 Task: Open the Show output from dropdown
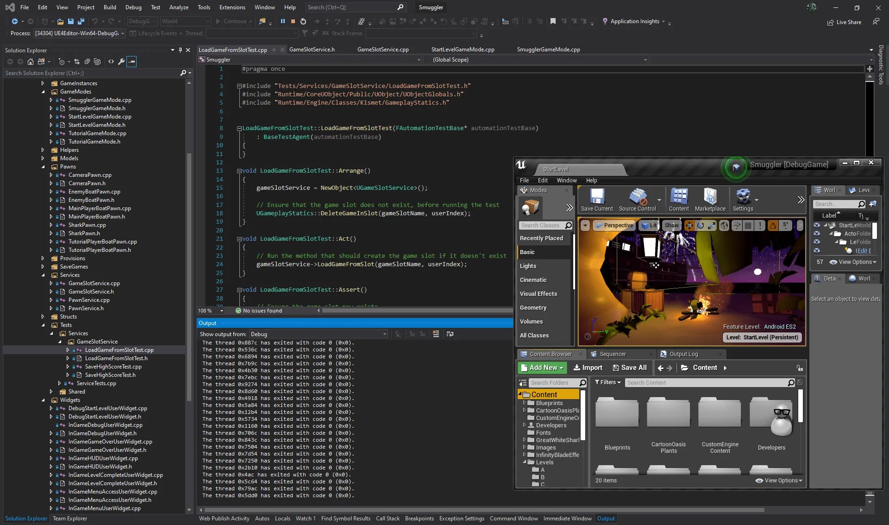(x=318, y=334)
